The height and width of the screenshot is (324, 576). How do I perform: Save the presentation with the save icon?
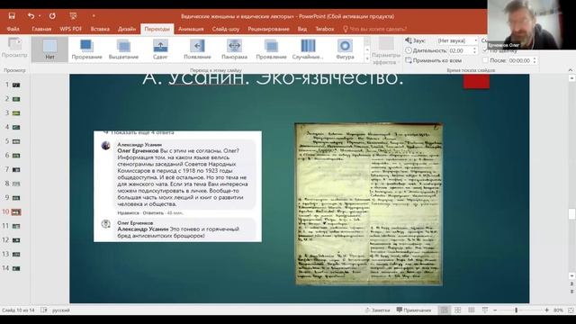(12, 16)
